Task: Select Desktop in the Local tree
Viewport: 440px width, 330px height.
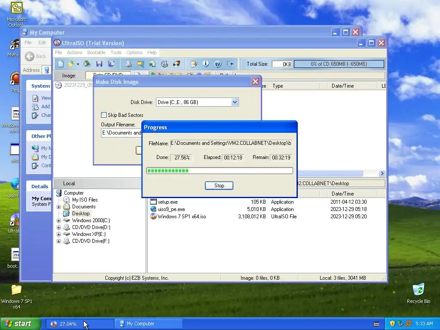Action: [81, 214]
